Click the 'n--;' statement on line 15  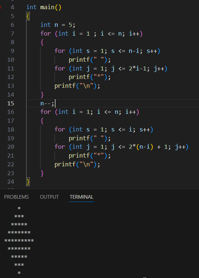47,103
